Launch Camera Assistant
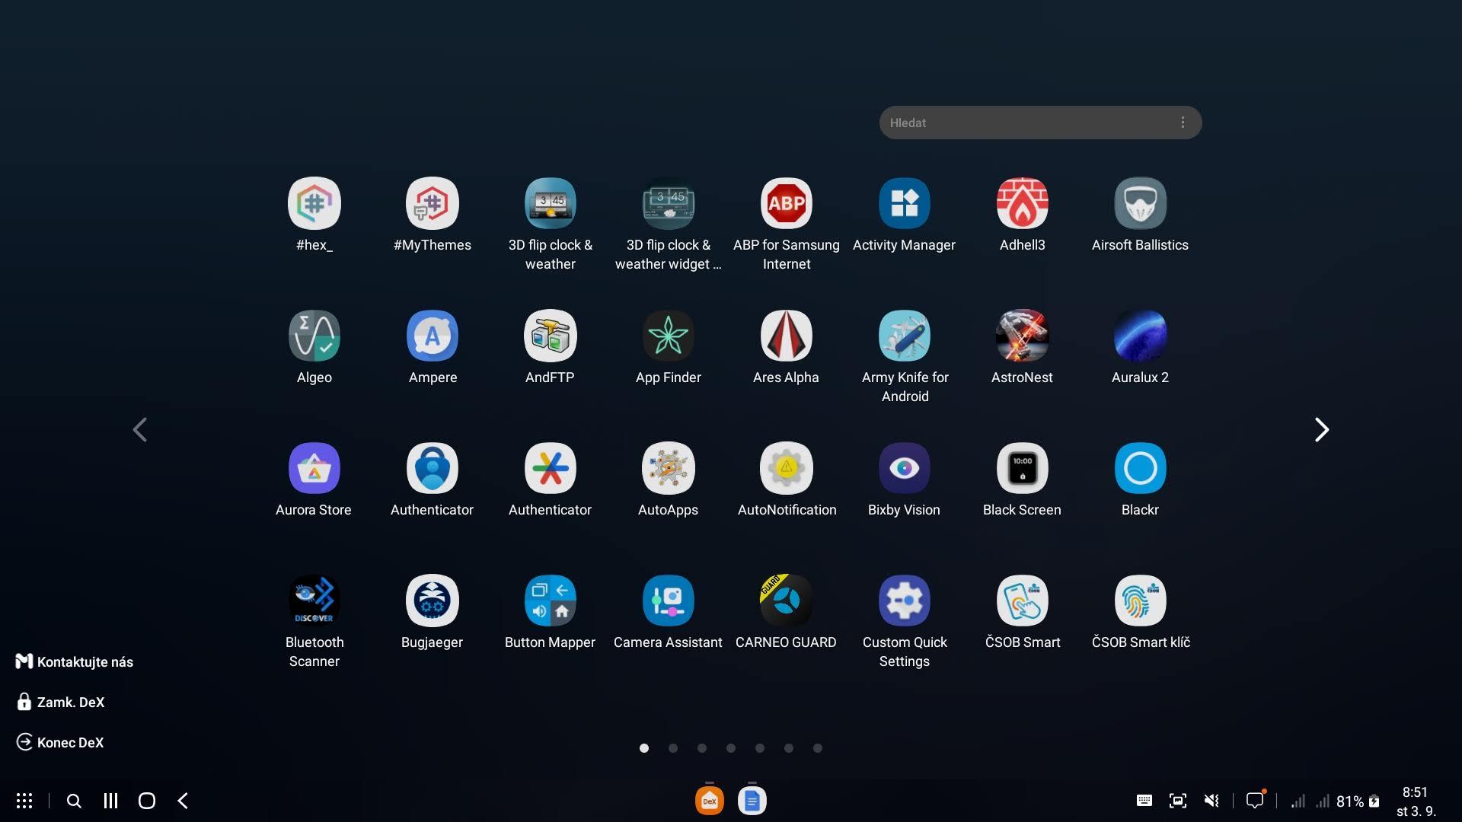The height and width of the screenshot is (822, 1462). click(x=668, y=601)
